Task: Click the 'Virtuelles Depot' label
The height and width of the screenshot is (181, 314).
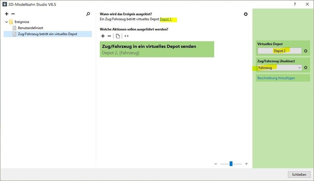Action: coord(270,44)
